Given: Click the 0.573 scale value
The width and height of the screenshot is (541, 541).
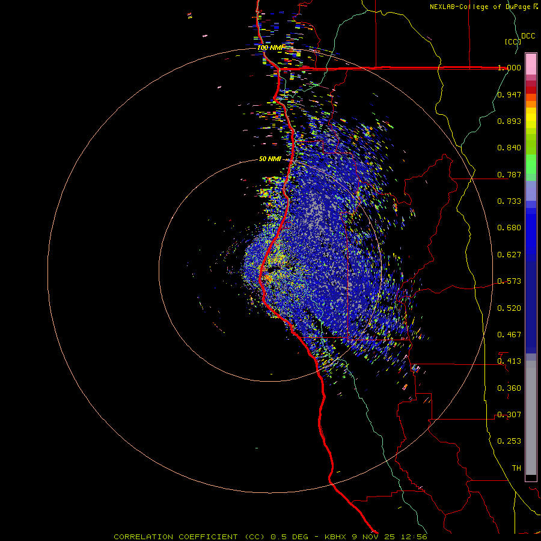Looking at the screenshot, I should tap(509, 281).
